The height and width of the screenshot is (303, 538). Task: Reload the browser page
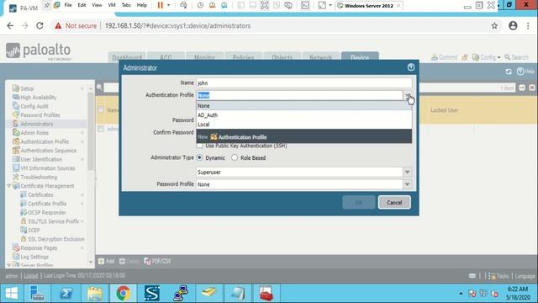pos(40,26)
